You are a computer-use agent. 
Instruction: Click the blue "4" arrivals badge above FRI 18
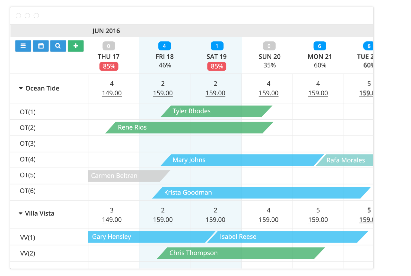coord(164,46)
